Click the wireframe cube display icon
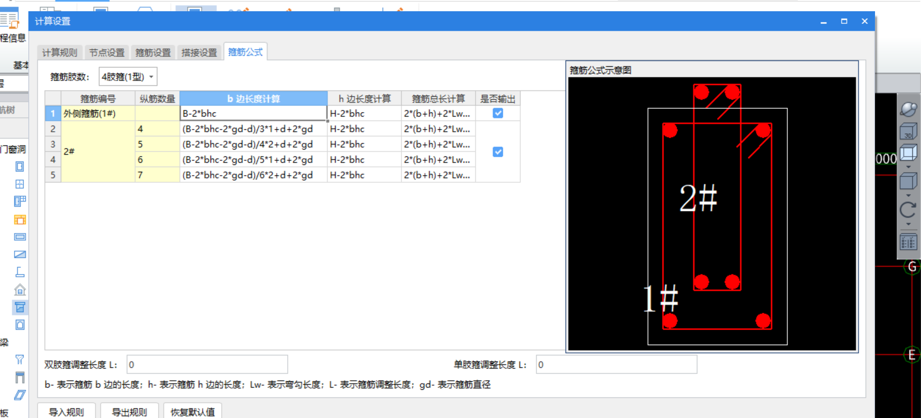Image resolution: width=921 pixels, height=418 pixels. [x=908, y=153]
